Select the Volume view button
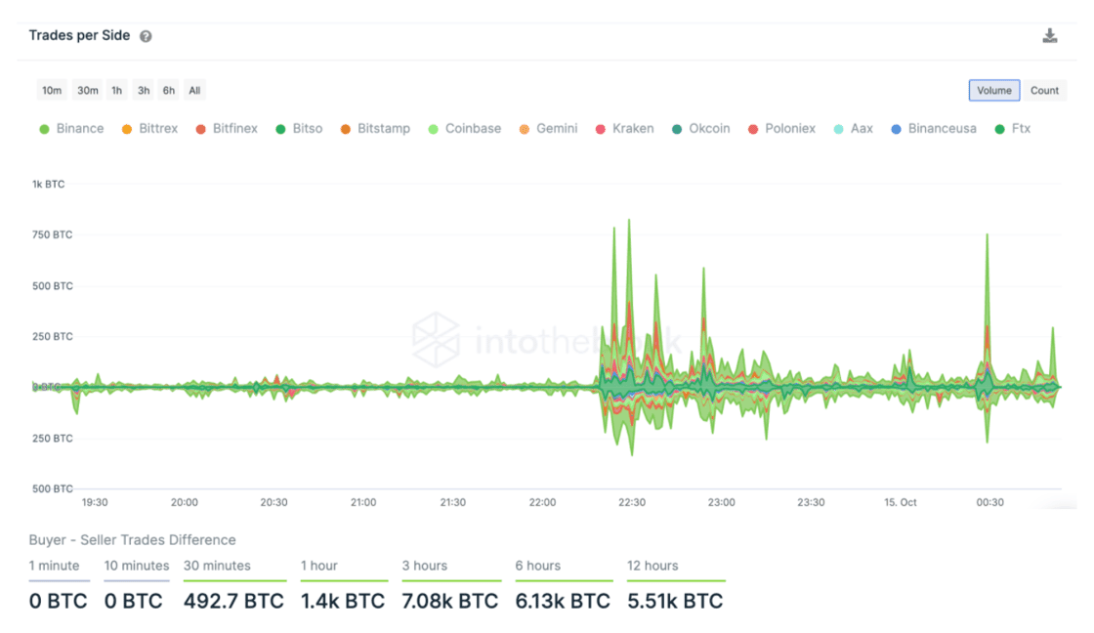 [x=994, y=90]
